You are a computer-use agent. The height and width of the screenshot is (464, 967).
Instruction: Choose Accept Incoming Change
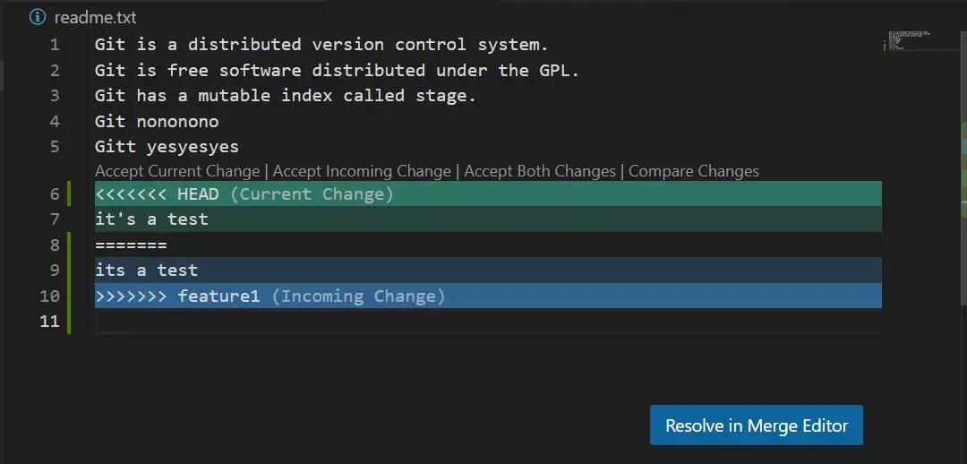(x=362, y=171)
